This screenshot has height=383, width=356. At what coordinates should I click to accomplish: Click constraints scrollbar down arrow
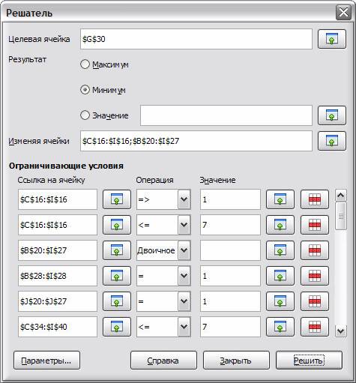point(341,331)
